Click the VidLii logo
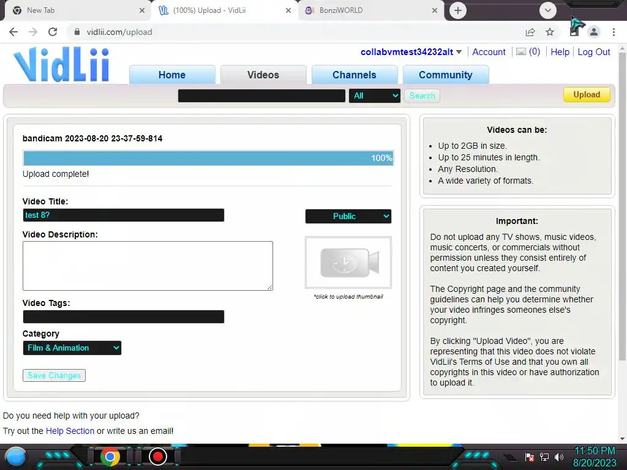627x470 pixels. pyautogui.click(x=61, y=64)
